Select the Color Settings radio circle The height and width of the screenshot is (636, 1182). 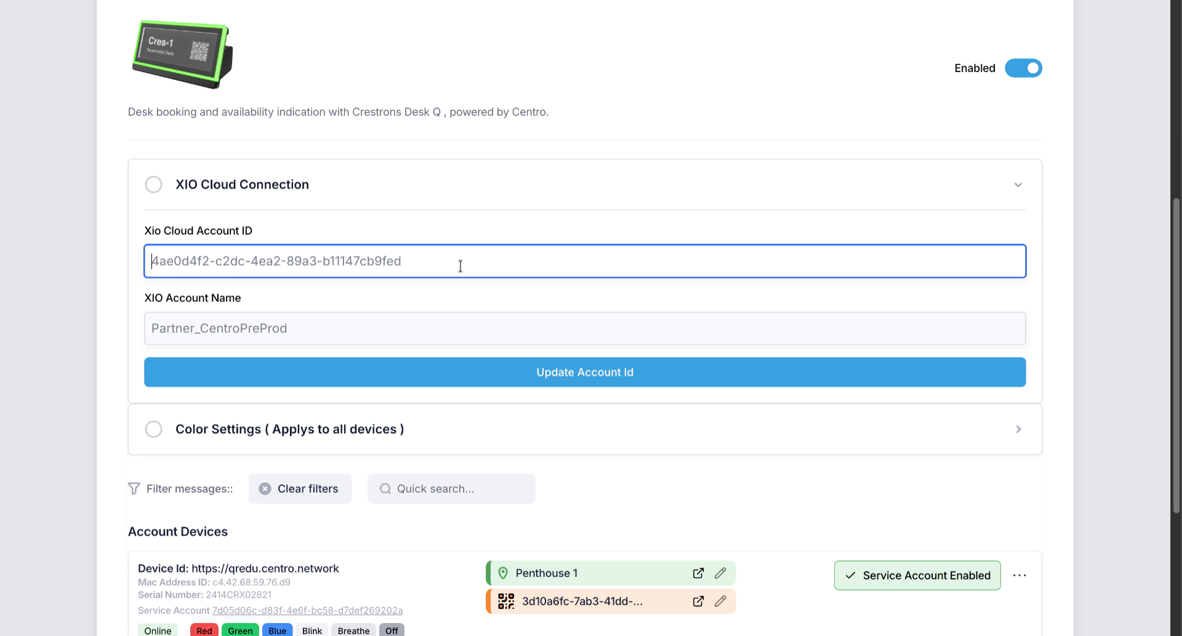coord(153,429)
